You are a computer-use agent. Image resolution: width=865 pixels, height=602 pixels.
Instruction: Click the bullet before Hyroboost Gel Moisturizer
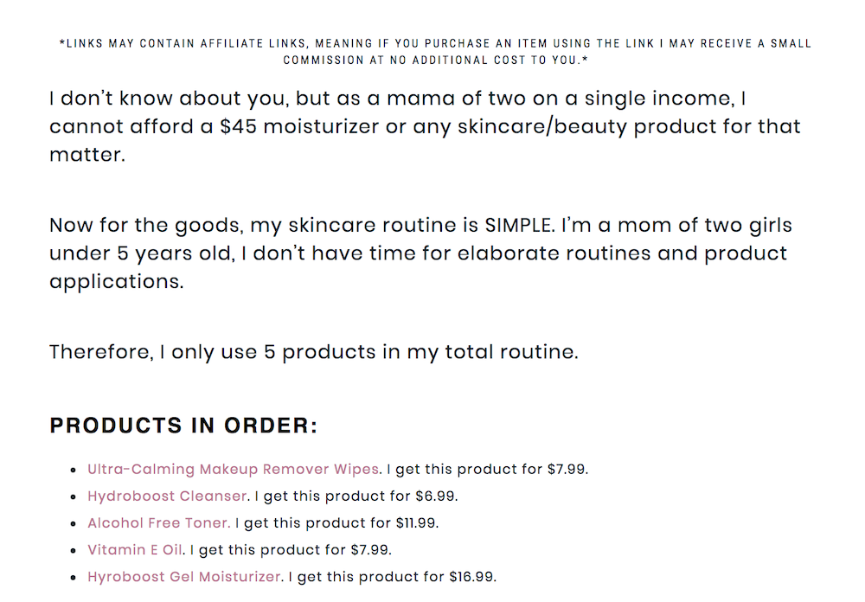[x=74, y=578]
